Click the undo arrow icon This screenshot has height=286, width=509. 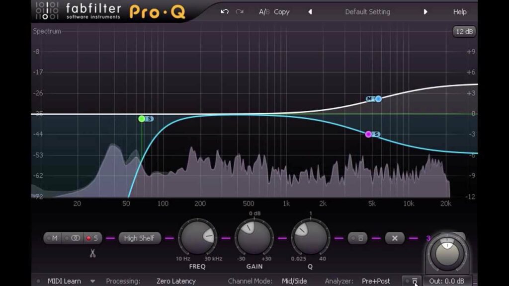pos(225,11)
